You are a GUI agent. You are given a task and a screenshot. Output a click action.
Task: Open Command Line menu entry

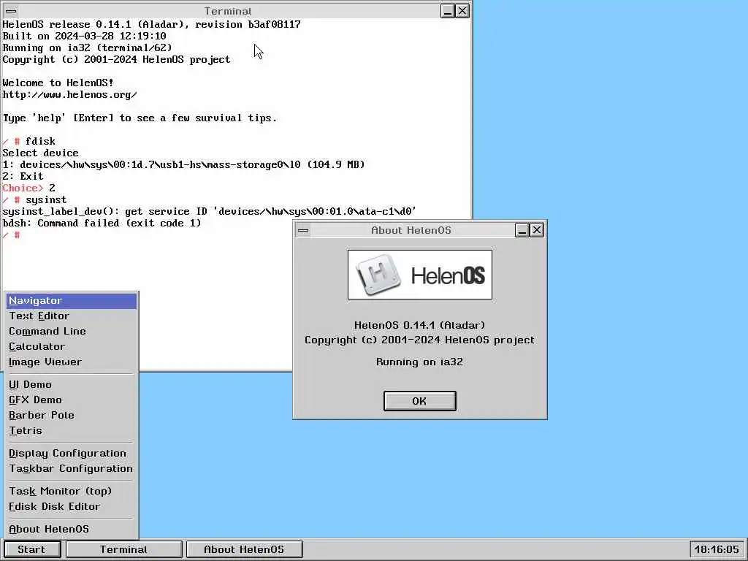click(72, 331)
